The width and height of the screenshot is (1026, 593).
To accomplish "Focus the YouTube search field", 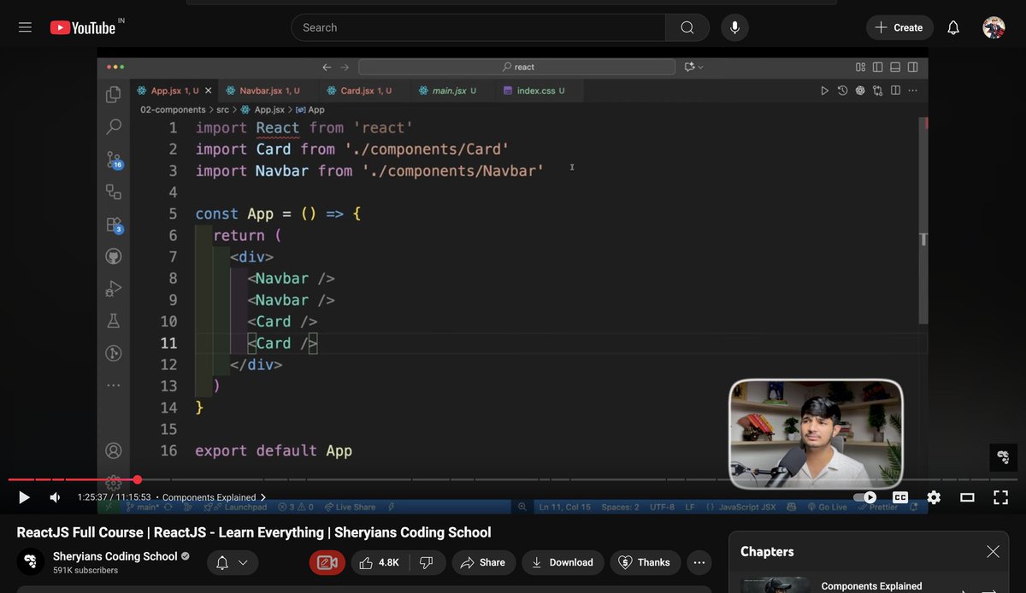I will point(479,27).
